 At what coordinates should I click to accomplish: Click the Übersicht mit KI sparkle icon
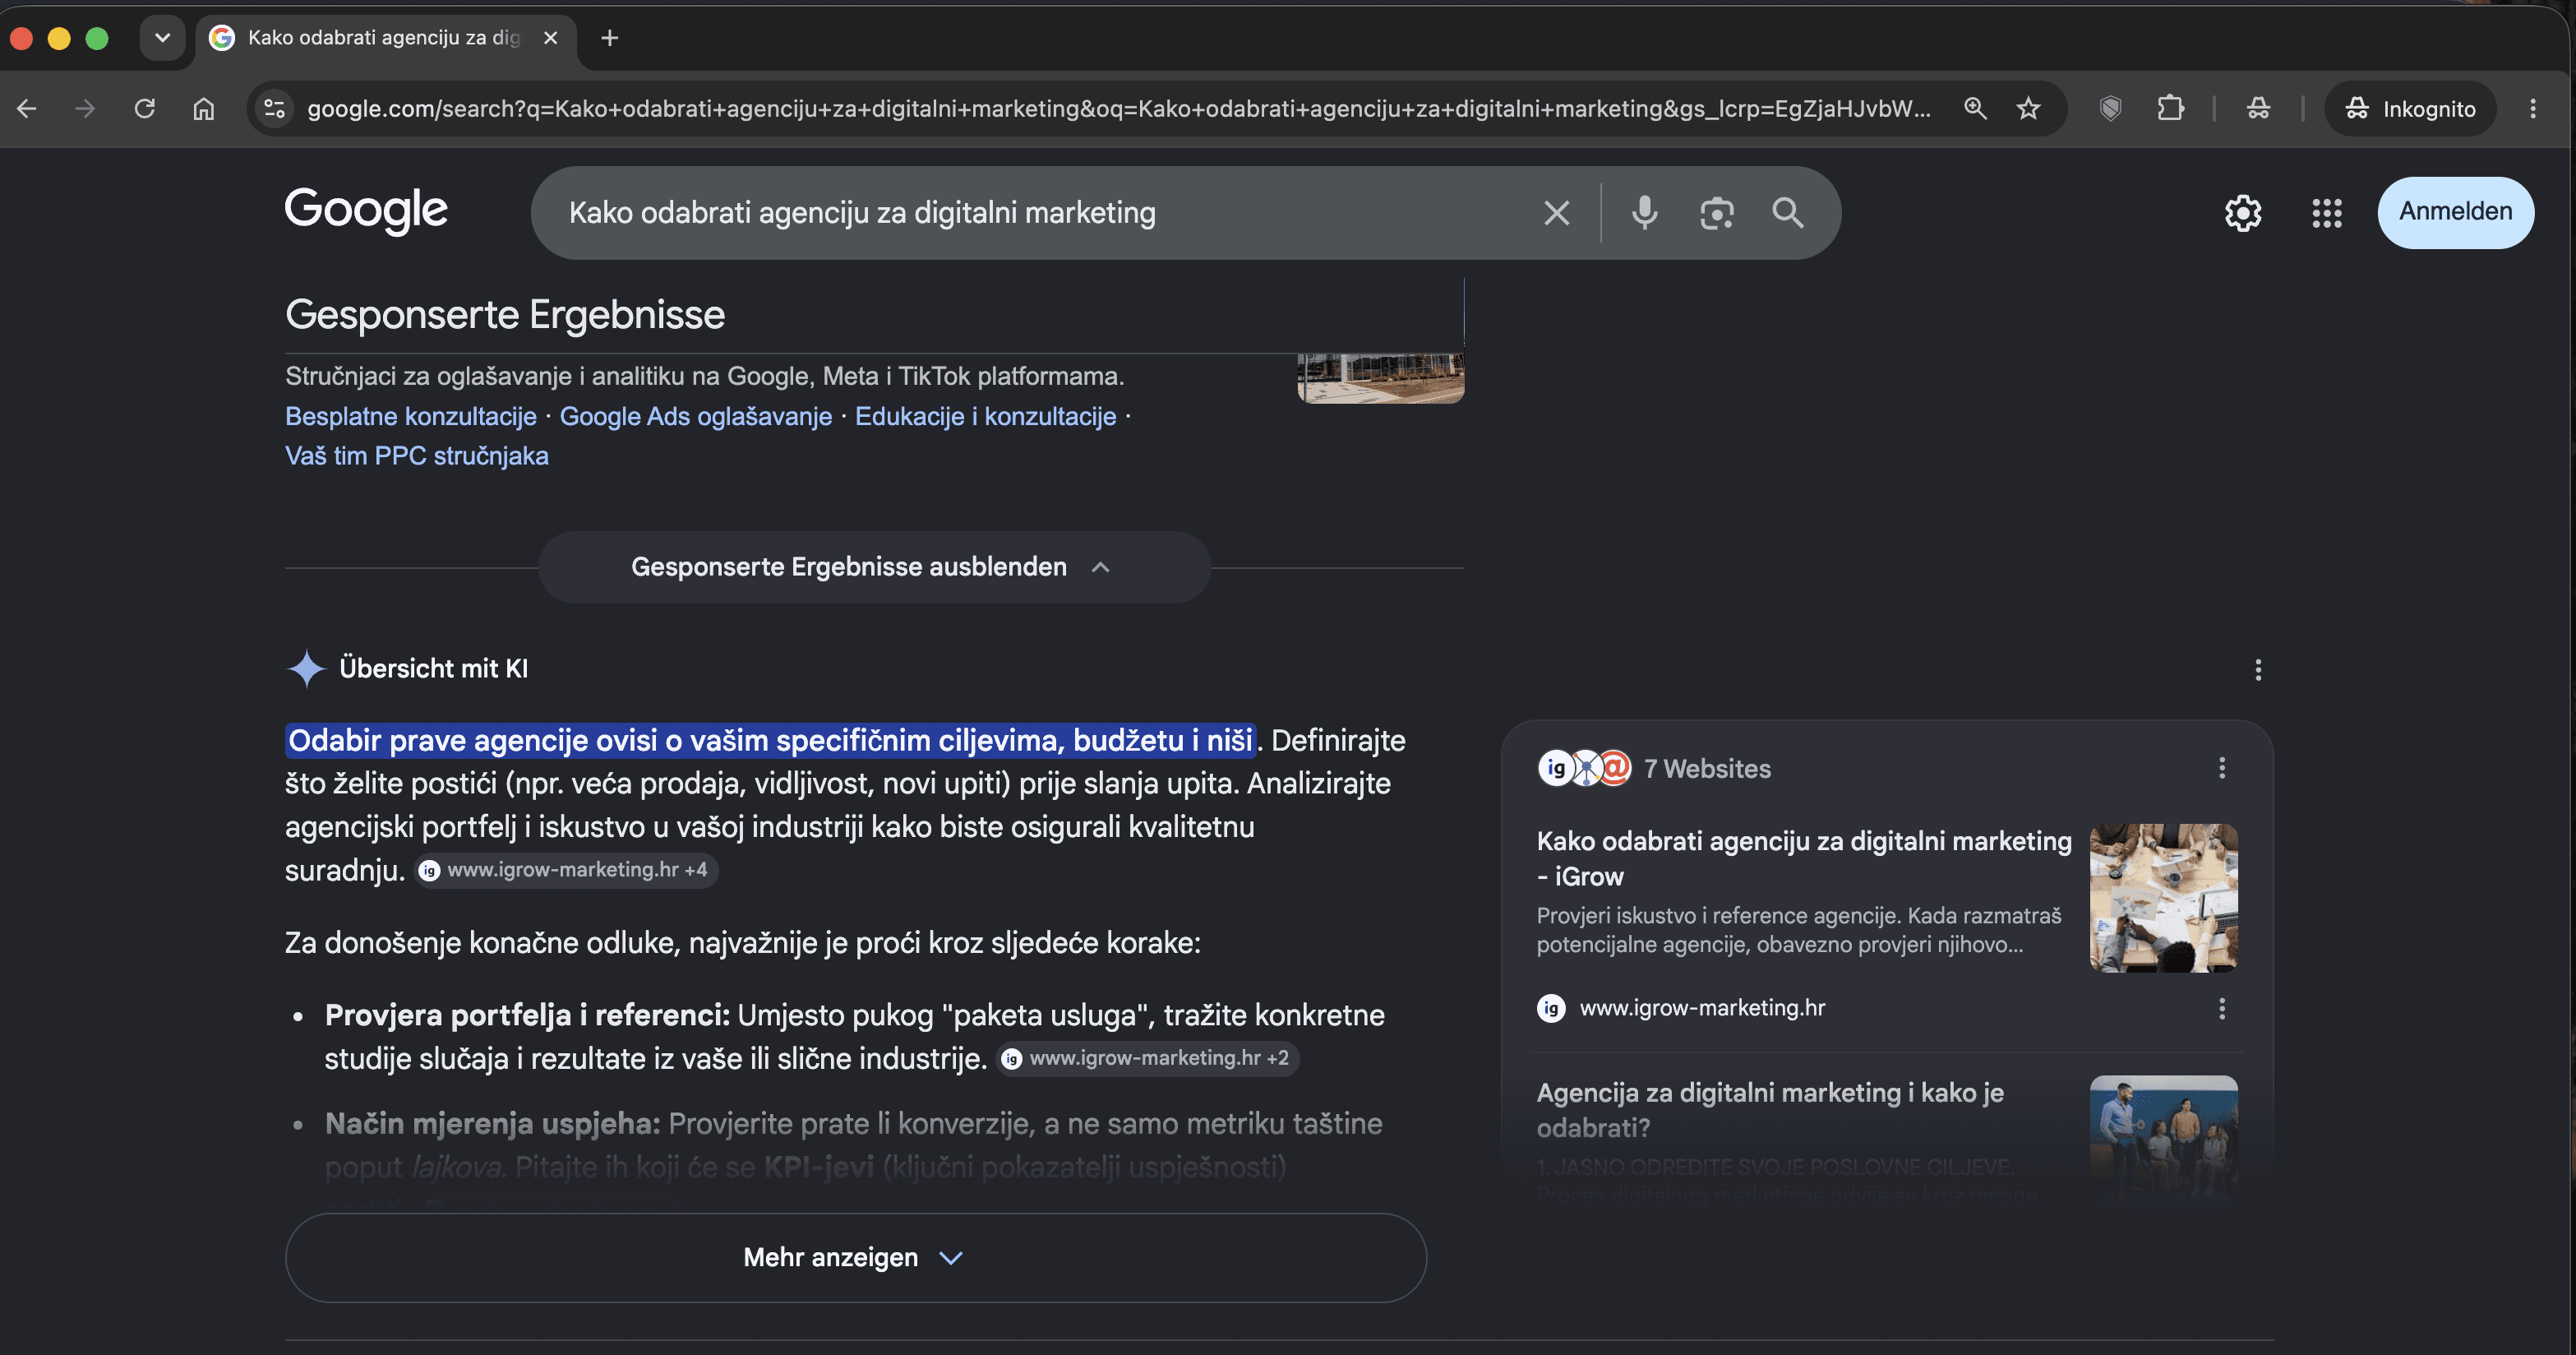tap(306, 668)
